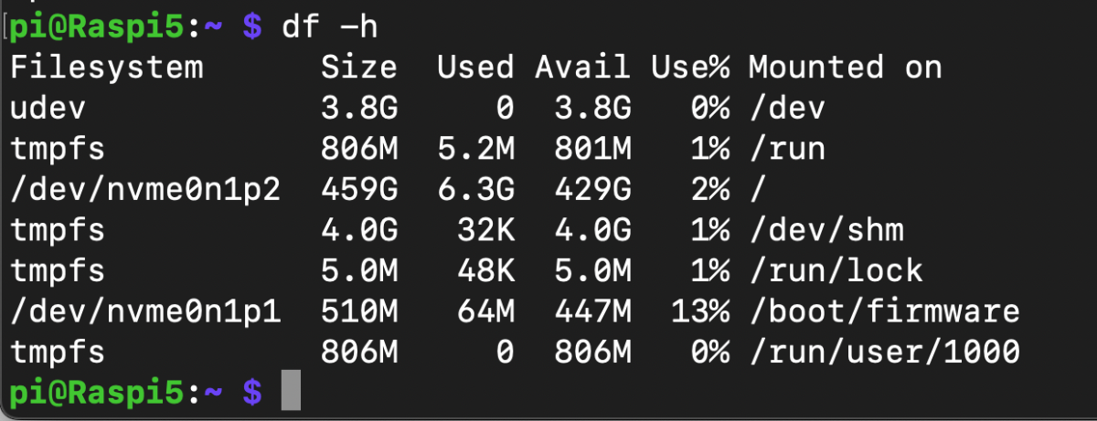
Task: Click the /dev/shm mount path
Action: point(826,230)
